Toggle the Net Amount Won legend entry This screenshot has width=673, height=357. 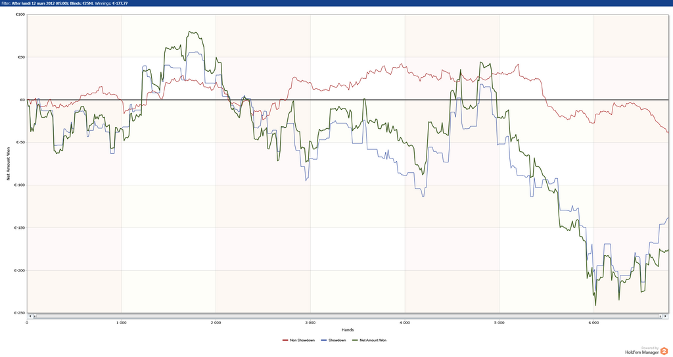point(369,341)
